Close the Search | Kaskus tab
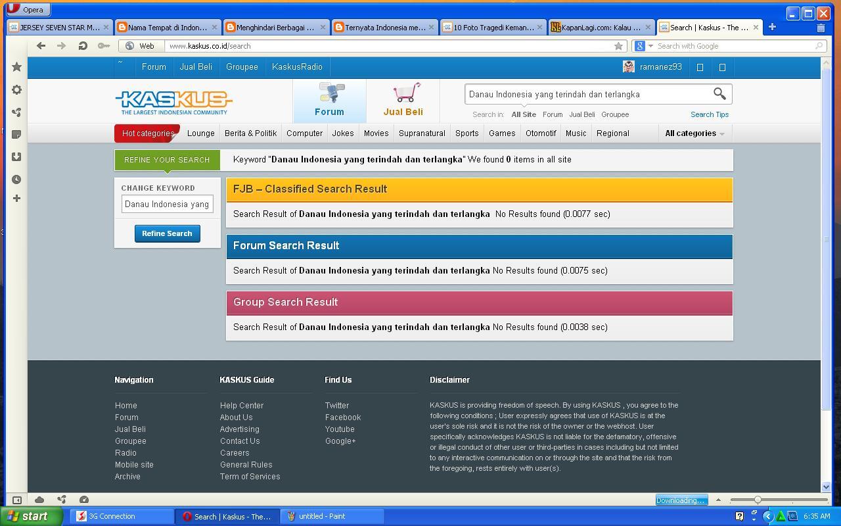The height and width of the screenshot is (526, 841). (756, 27)
